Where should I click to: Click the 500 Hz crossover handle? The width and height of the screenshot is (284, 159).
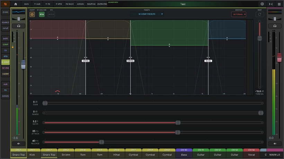131,61
